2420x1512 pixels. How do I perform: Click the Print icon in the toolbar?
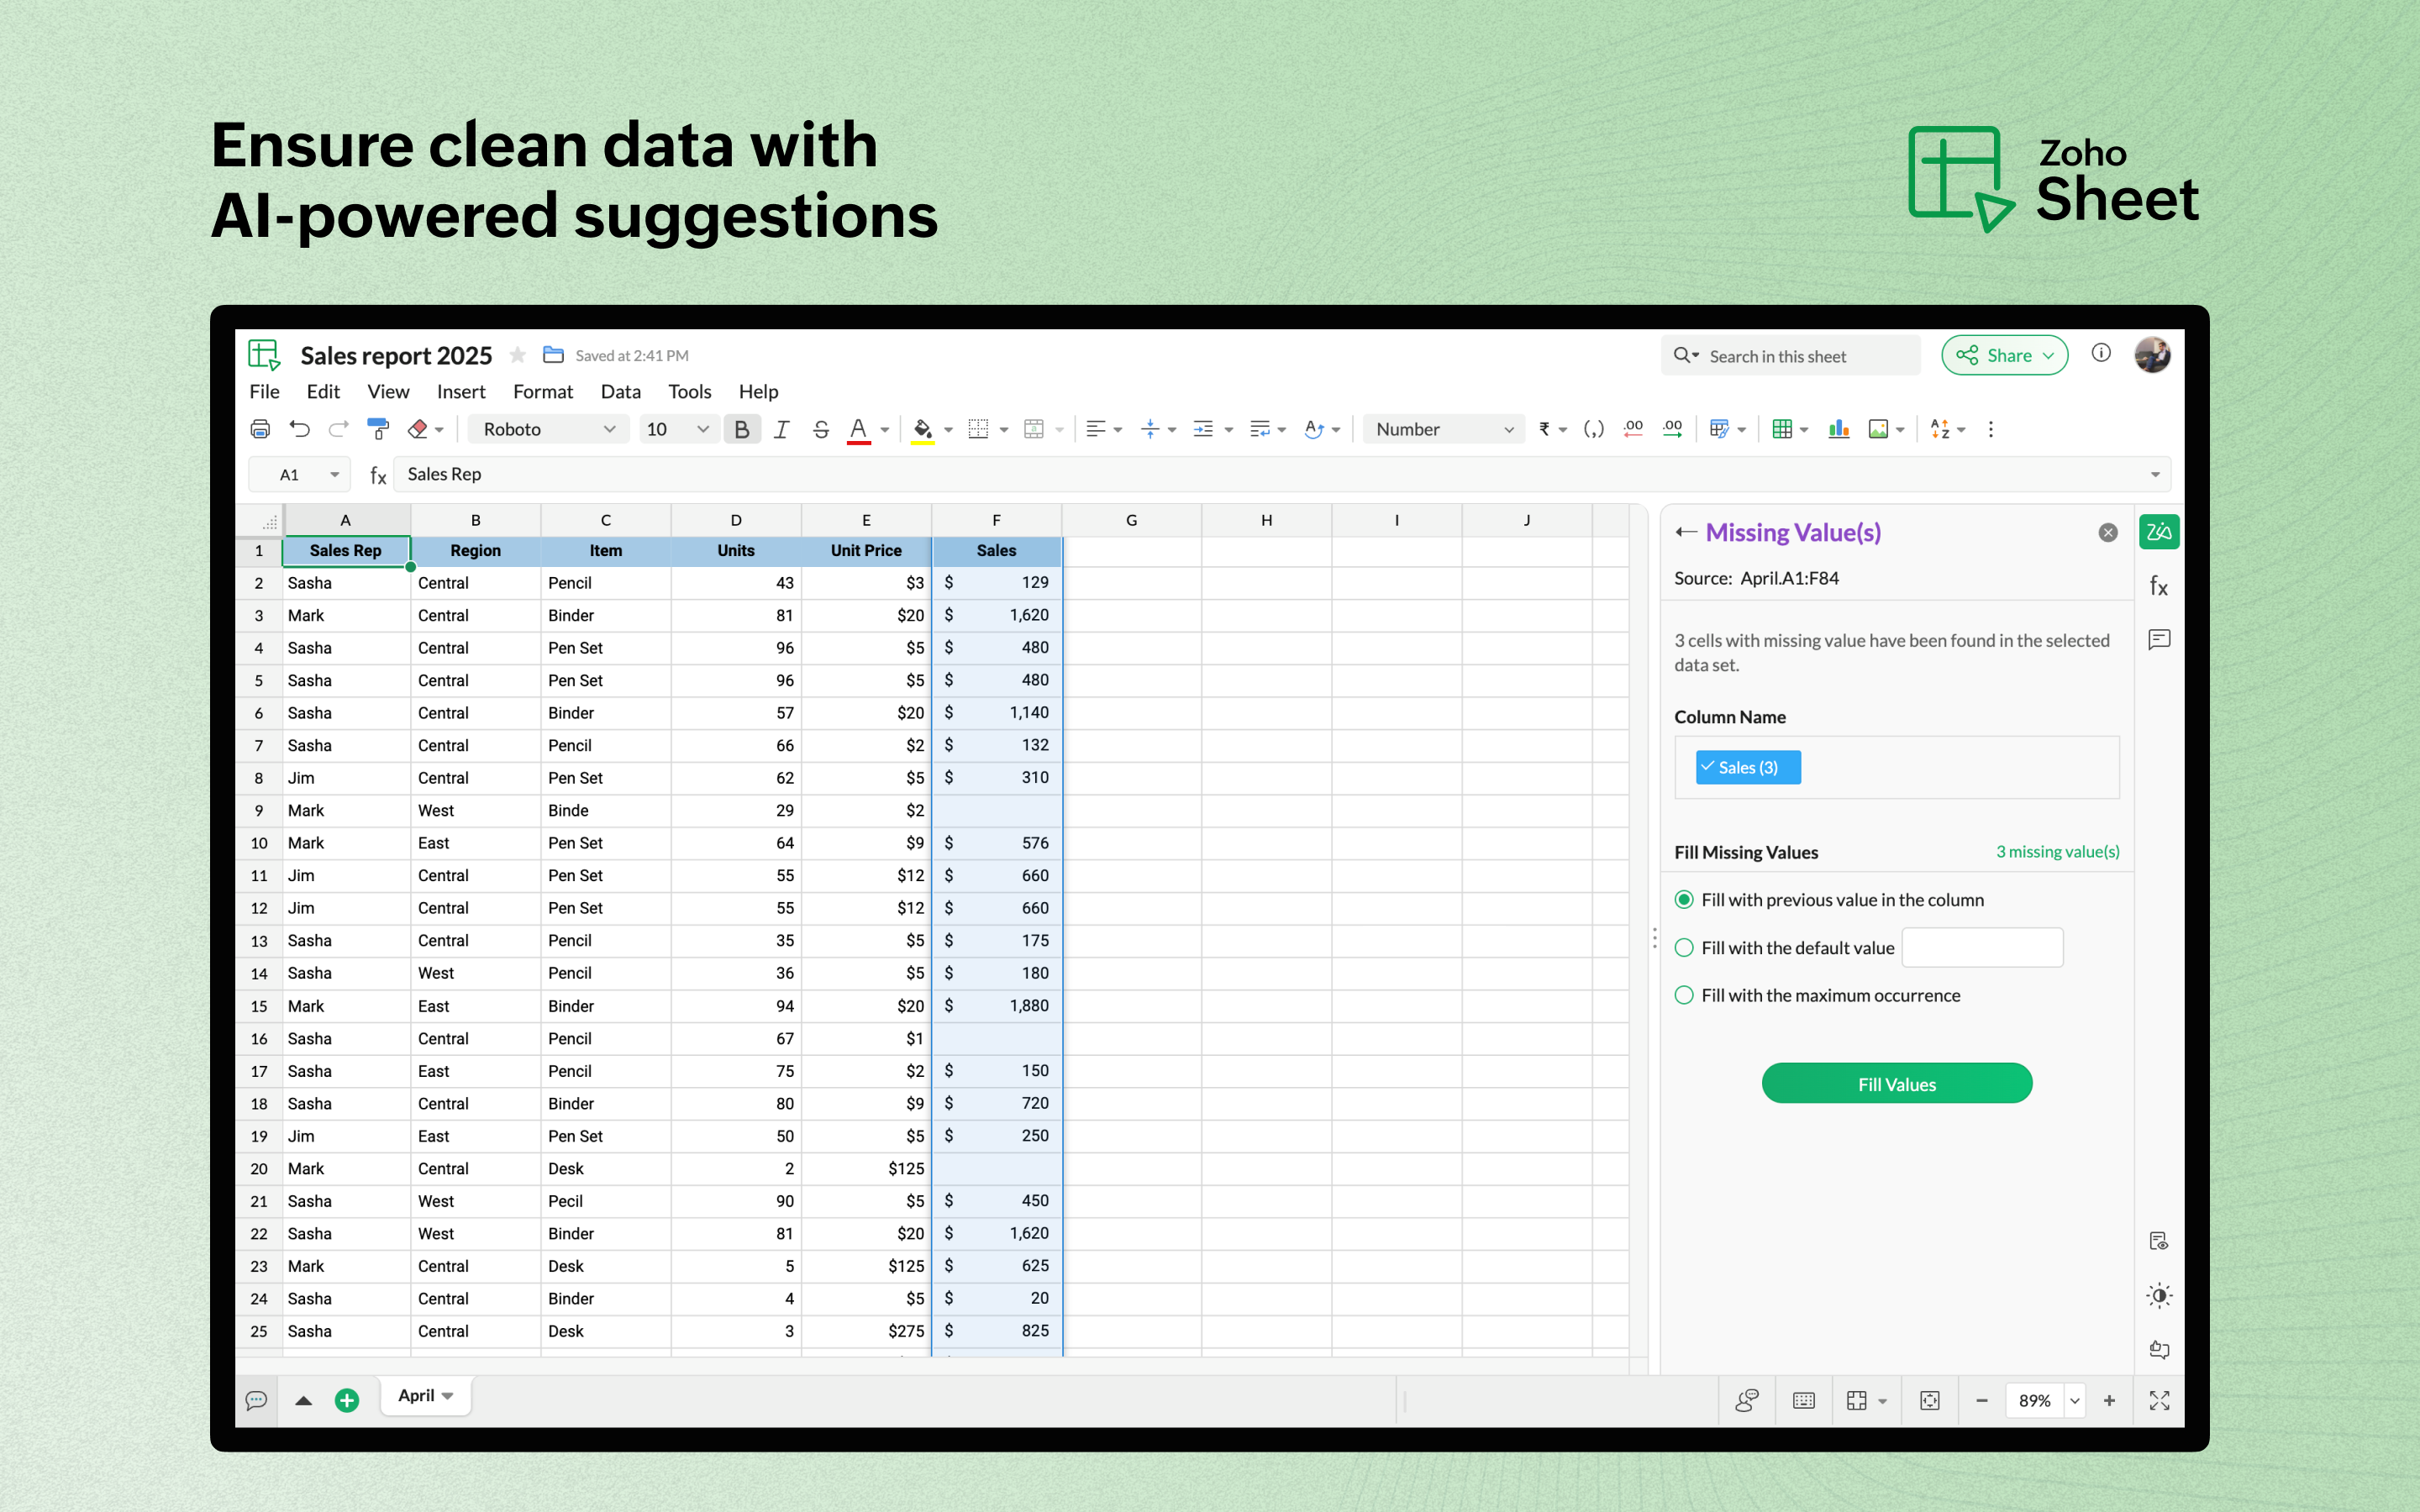tap(260, 429)
